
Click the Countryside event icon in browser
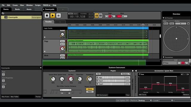pyautogui.click(x=6, y=17)
